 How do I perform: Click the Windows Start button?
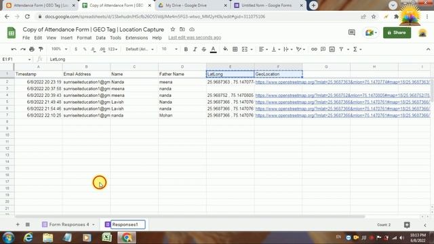8,237
